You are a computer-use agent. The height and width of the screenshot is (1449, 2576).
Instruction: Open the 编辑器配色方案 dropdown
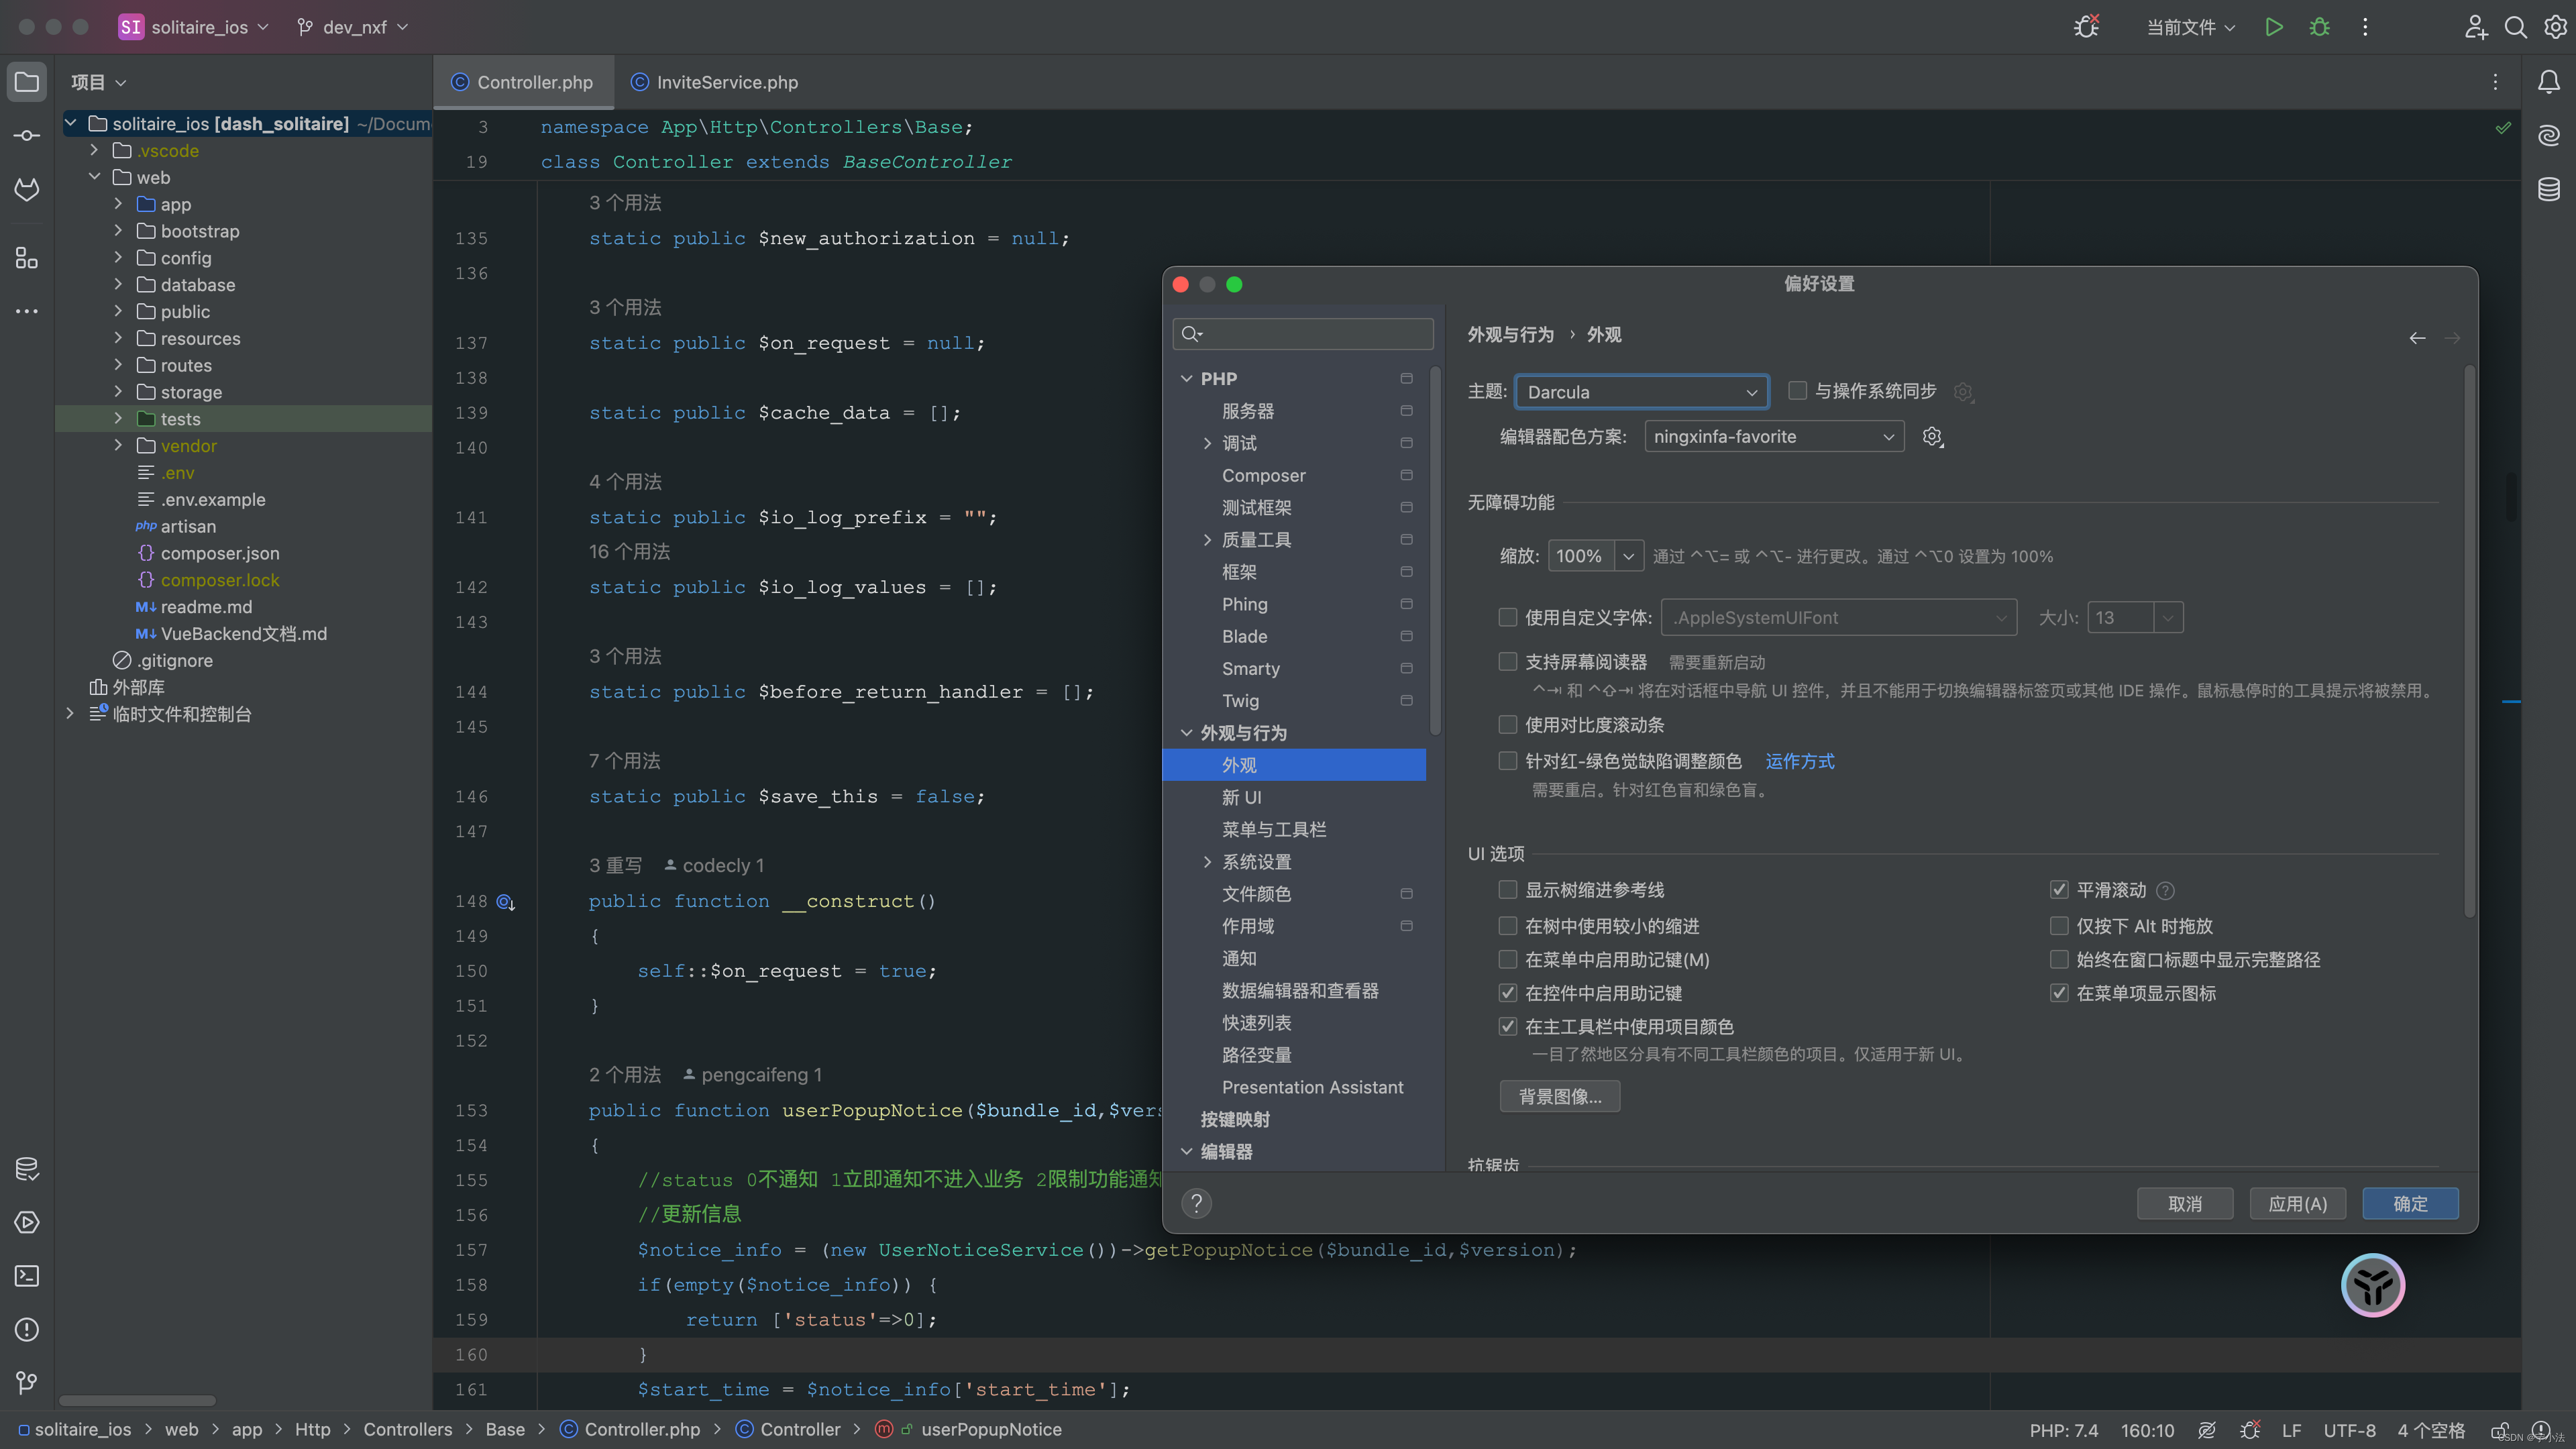point(1773,436)
